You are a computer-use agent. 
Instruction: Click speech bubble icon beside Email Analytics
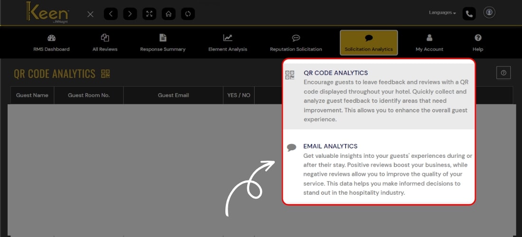tap(291, 147)
